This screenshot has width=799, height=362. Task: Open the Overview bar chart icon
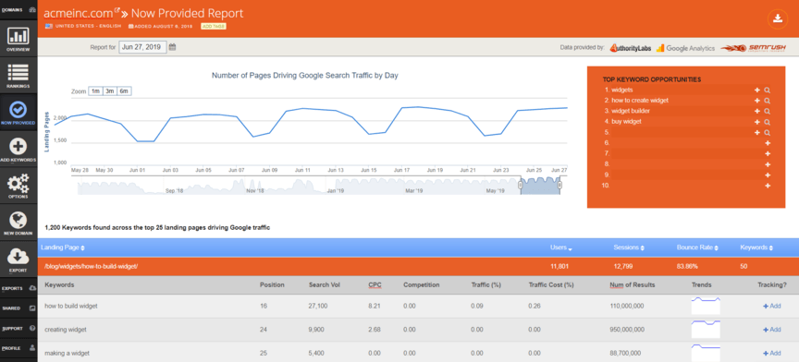coord(18,36)
